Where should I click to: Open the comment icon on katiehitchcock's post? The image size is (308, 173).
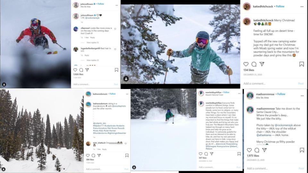coord(254,64)
